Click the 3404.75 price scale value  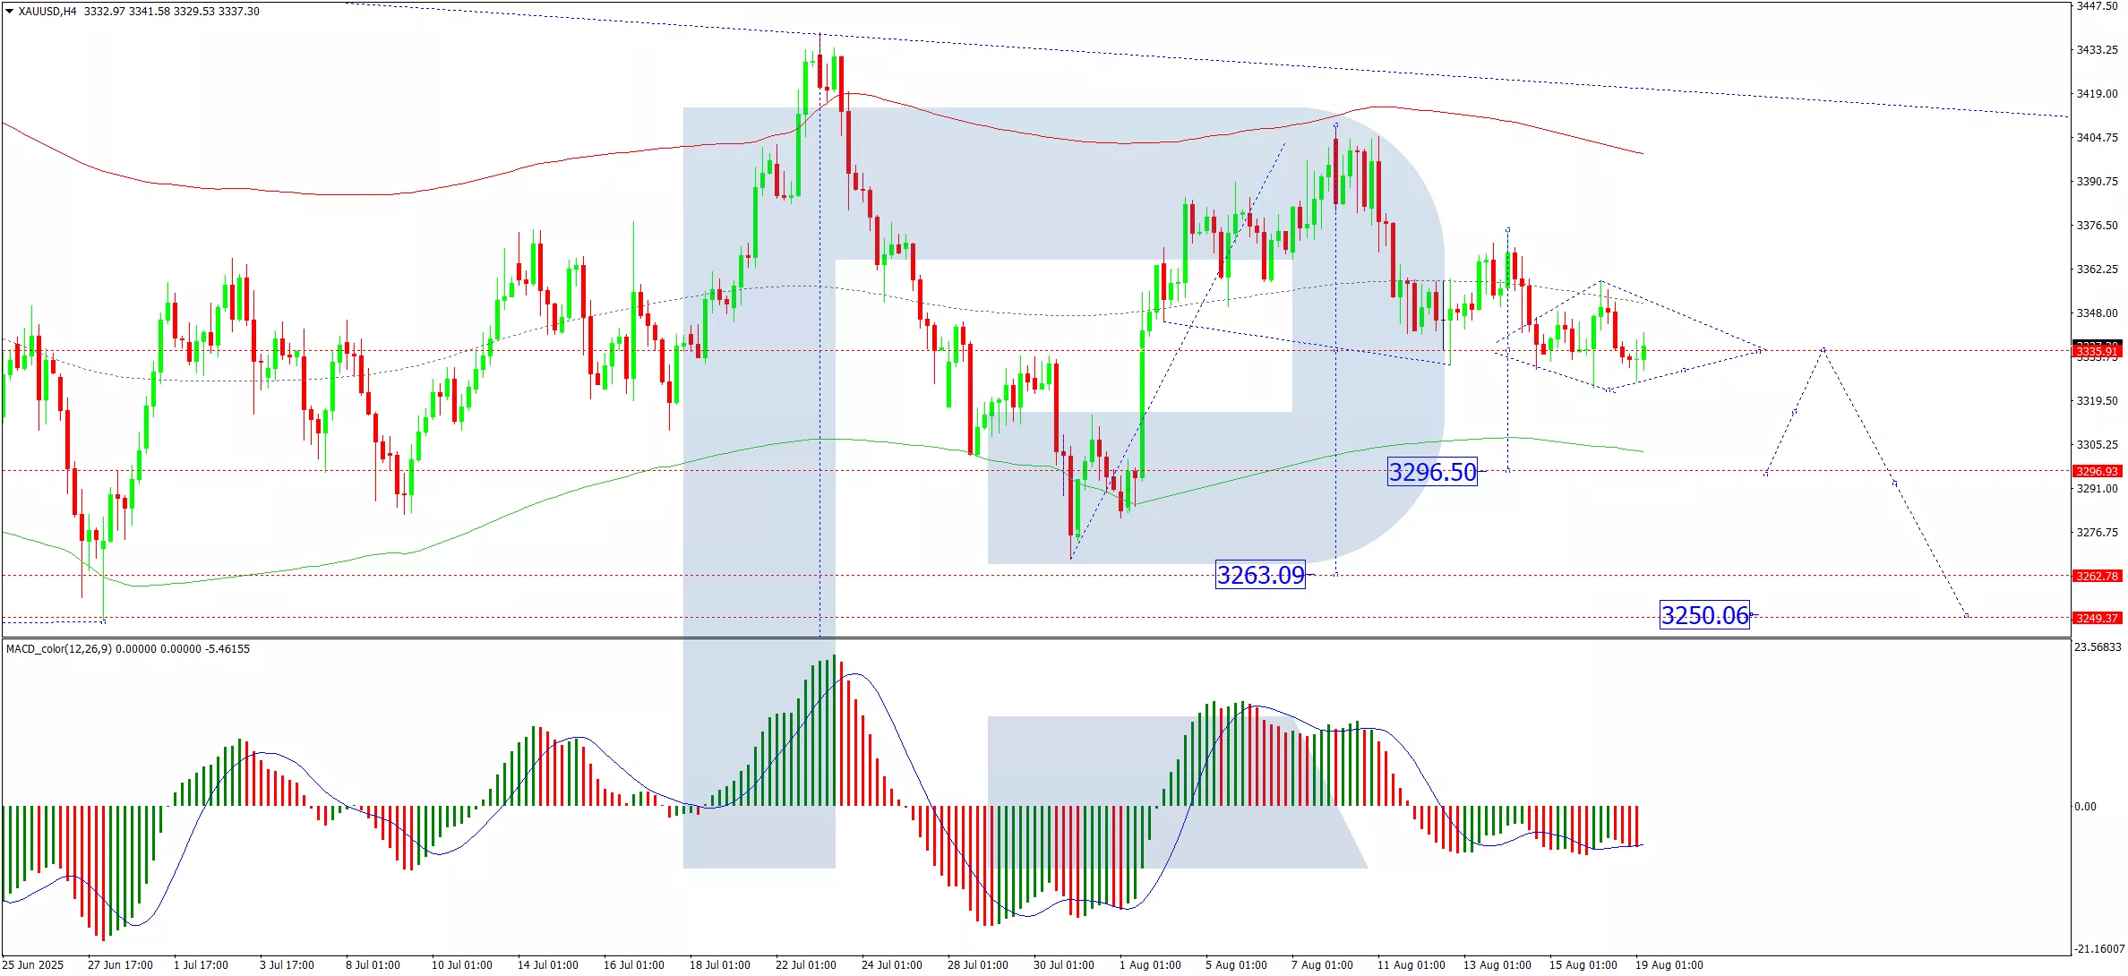pyautogui.click(x=2097, y=138)
